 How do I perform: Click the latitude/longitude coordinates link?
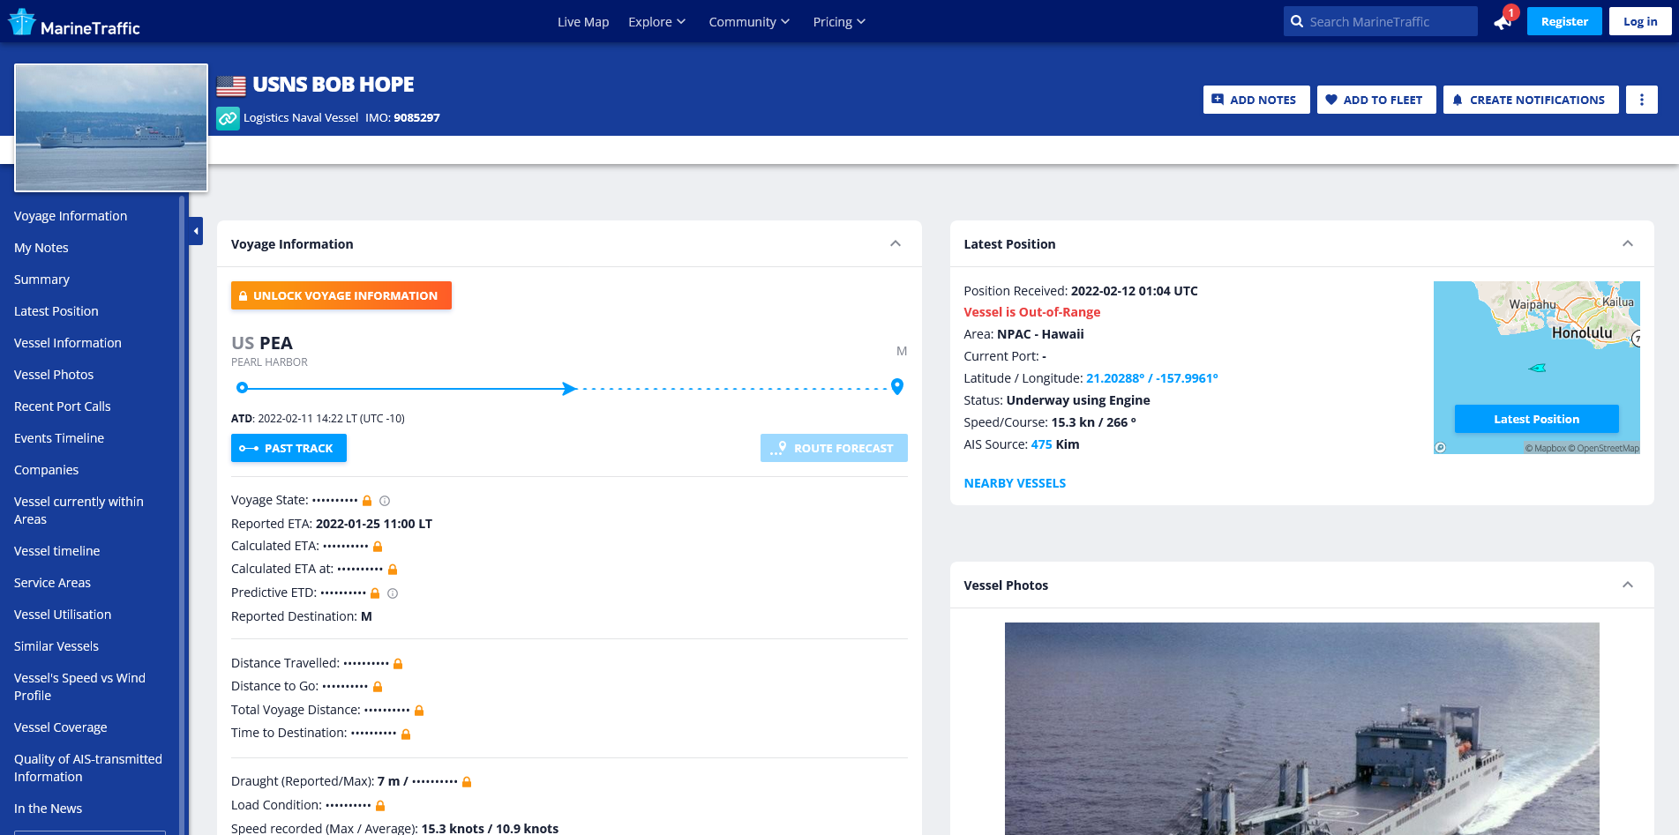(1152, 378)
